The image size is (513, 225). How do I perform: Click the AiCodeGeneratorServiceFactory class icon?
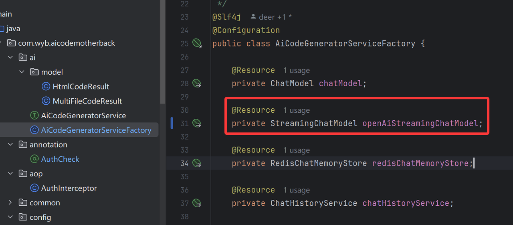34,130
